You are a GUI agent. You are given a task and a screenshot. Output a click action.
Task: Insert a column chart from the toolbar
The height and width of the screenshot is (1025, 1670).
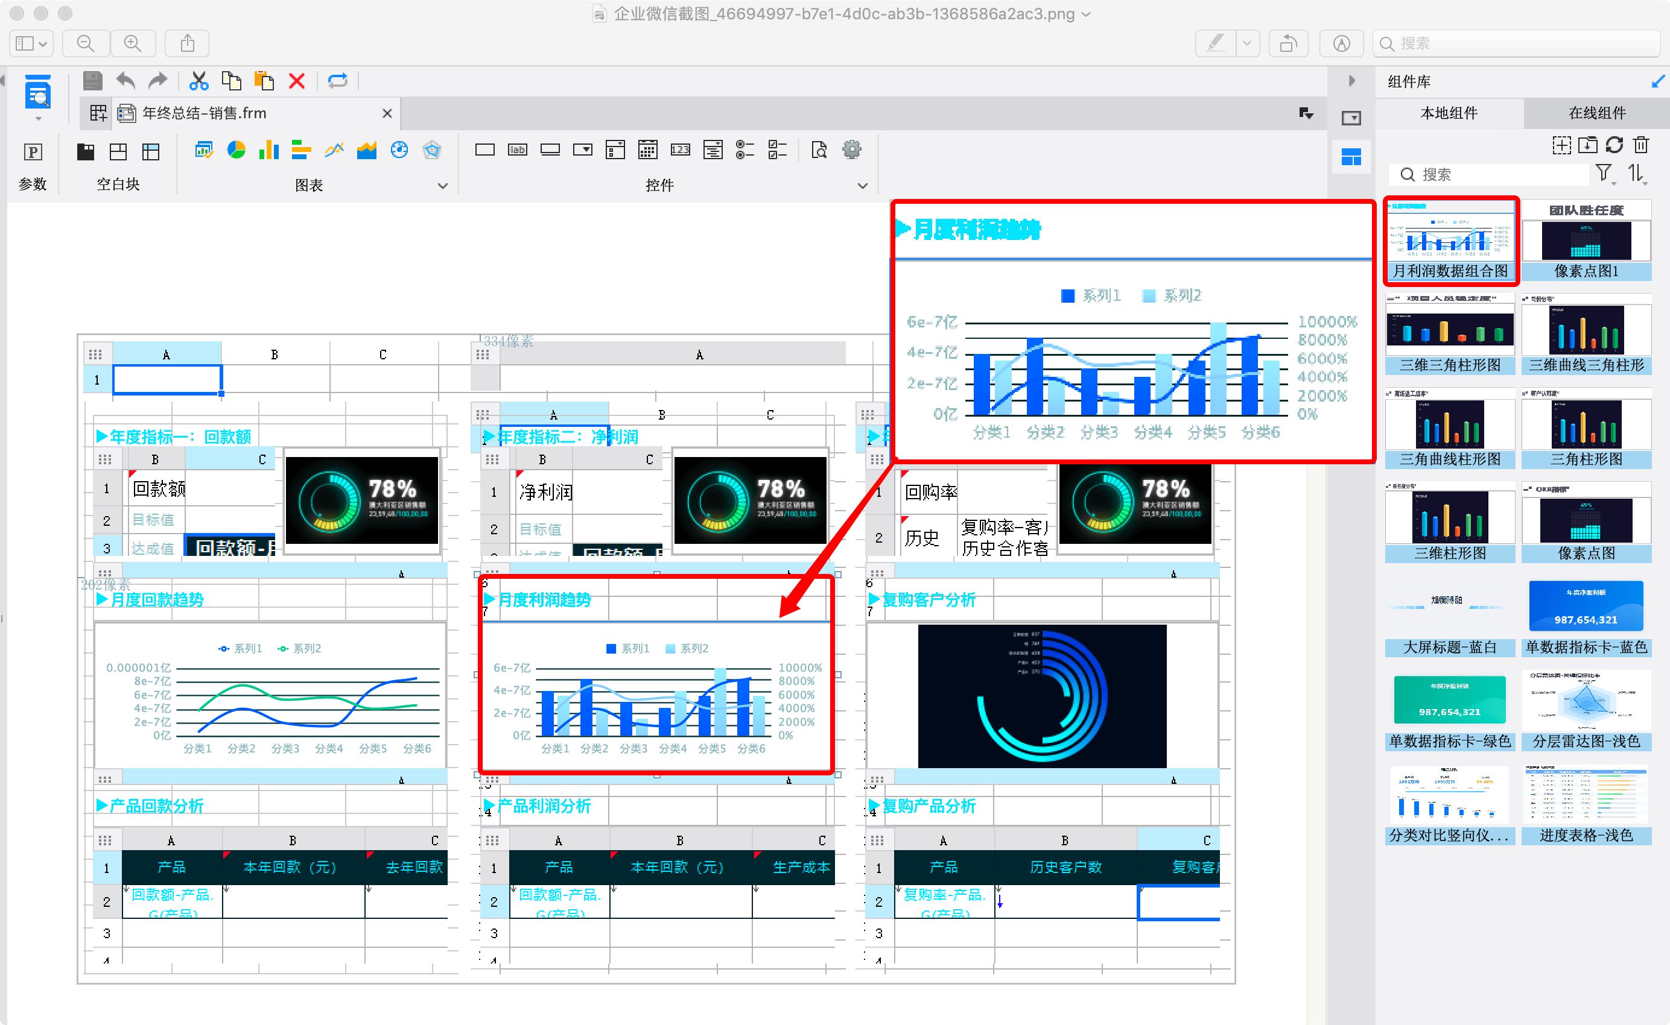point(268,150)
